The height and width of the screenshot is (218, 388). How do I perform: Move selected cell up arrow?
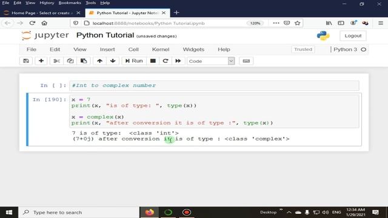click(99, 61)
